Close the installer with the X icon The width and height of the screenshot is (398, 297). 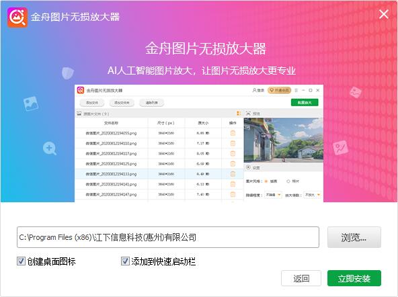click(383, 14)
